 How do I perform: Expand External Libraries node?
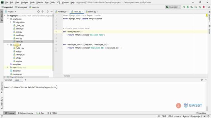4,77
